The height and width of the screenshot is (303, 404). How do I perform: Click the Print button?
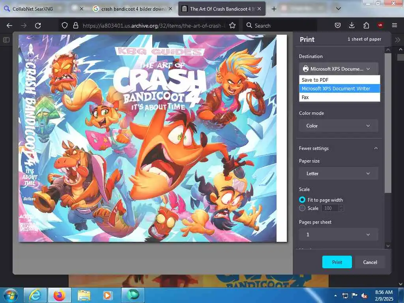click(337, 262)
